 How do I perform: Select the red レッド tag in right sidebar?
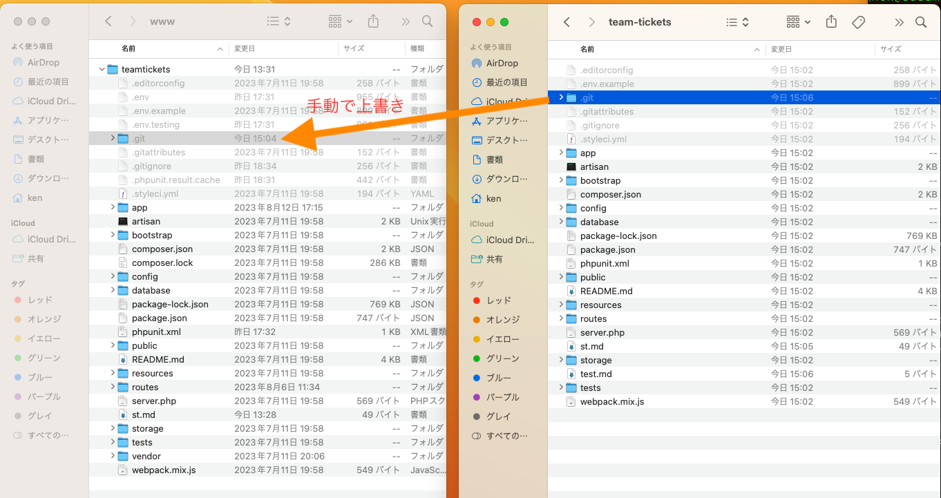pyautogui.click(x=498, y=300)
